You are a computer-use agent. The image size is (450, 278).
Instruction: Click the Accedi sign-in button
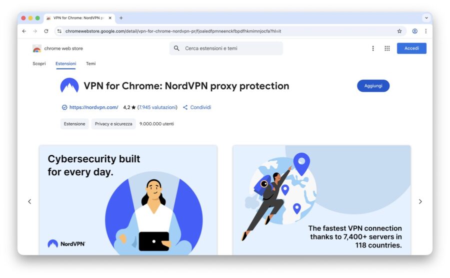pos(411,49)
